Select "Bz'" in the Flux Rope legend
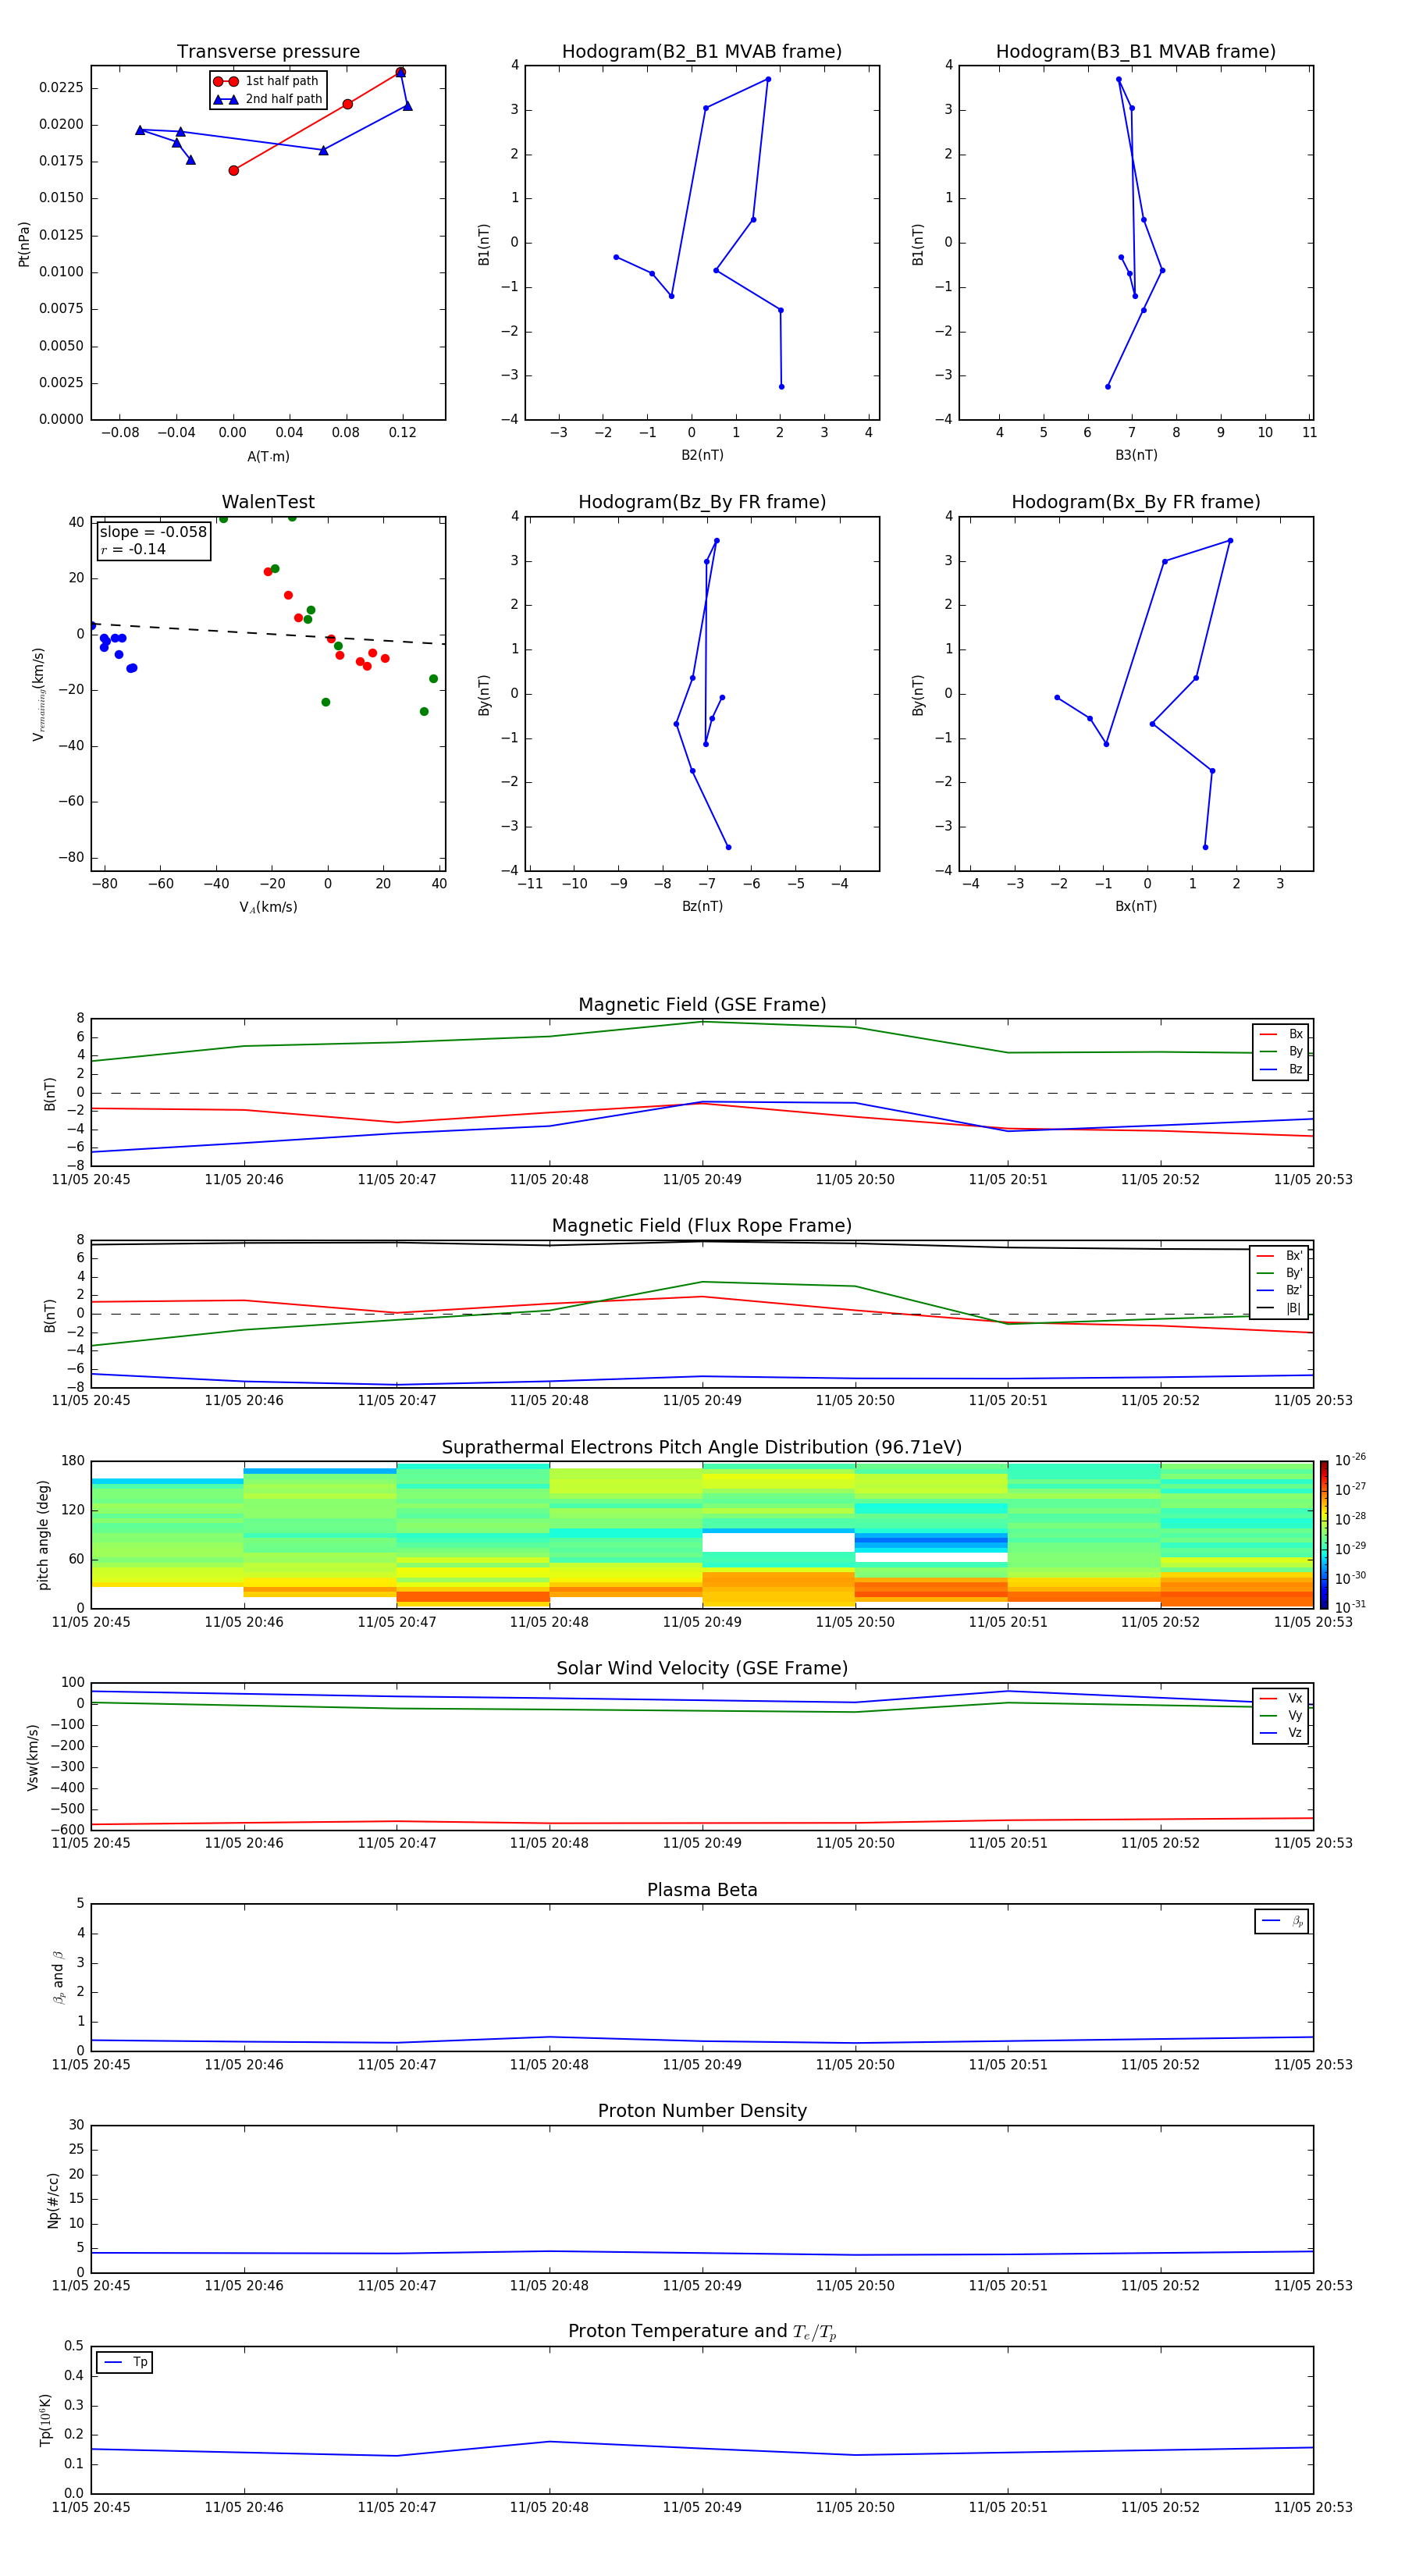 tap(1279, 1290)
